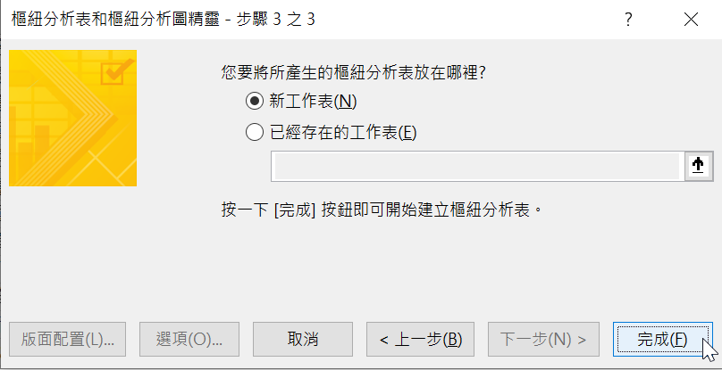Open the help question mark icon

coord(628,20)
